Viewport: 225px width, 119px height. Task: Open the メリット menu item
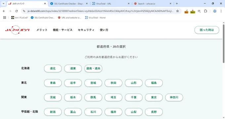click(x=42, y=30)
